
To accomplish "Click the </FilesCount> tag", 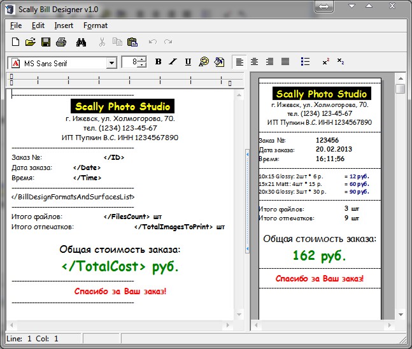I will click(x=127, y=217).
